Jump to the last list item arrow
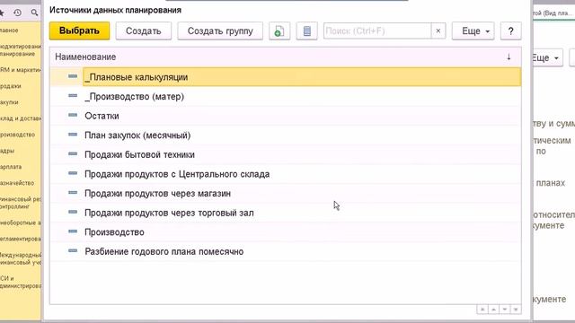This screenshot has height=323, width=575. point(516,310)
